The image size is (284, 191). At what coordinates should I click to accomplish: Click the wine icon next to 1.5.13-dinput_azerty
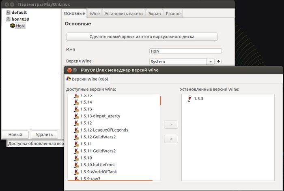coord(76,116)
